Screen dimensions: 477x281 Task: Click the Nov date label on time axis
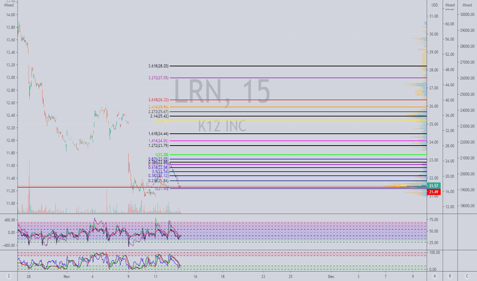(x=67, y=276)
